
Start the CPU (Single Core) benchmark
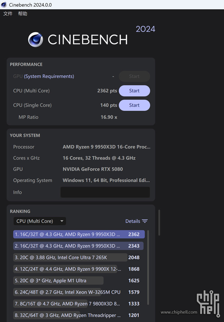134,105
